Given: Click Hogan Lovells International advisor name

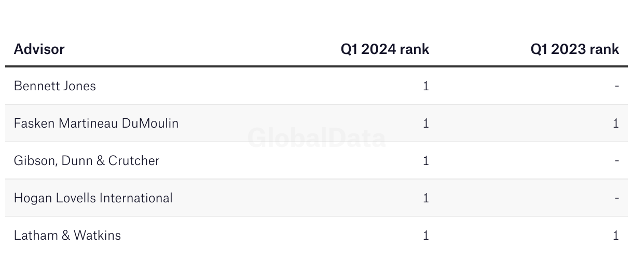Looking at the screenshot, I should (93, 198).
